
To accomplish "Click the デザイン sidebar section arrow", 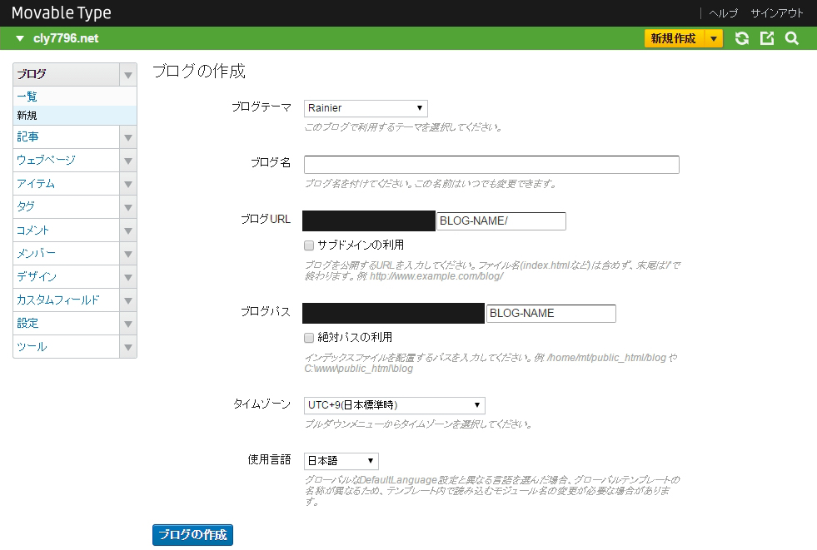I will (x=127, y=276).
